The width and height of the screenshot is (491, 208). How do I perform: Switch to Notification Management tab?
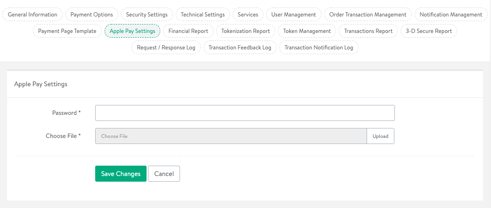coord(450,15)
